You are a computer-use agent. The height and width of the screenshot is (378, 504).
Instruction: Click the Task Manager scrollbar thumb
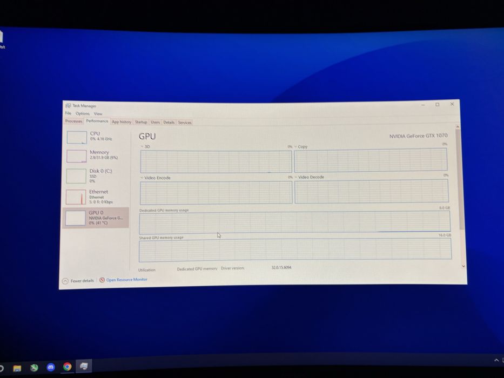(459, 179)
